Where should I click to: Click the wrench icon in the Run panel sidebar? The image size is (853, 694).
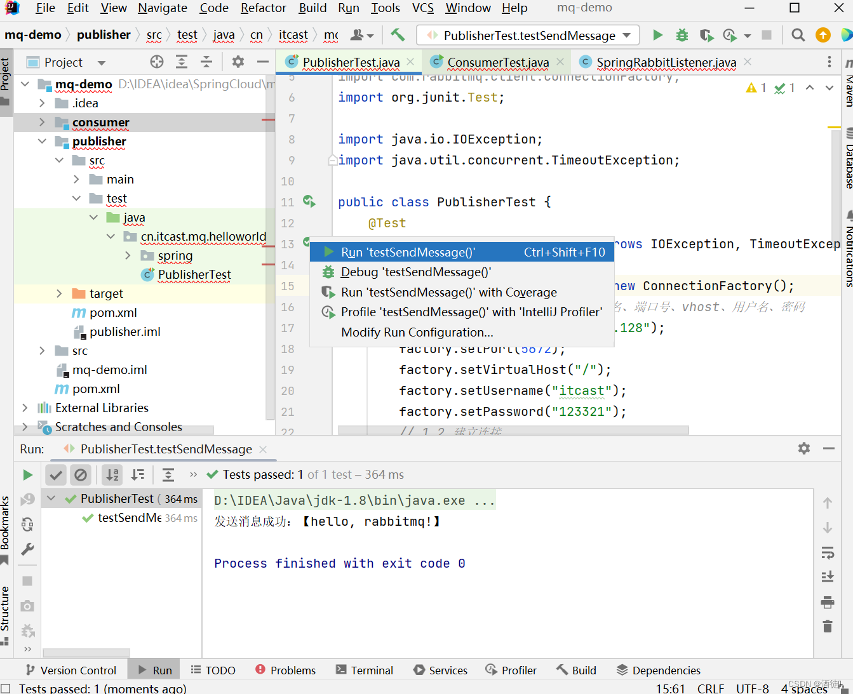(27, 549)
